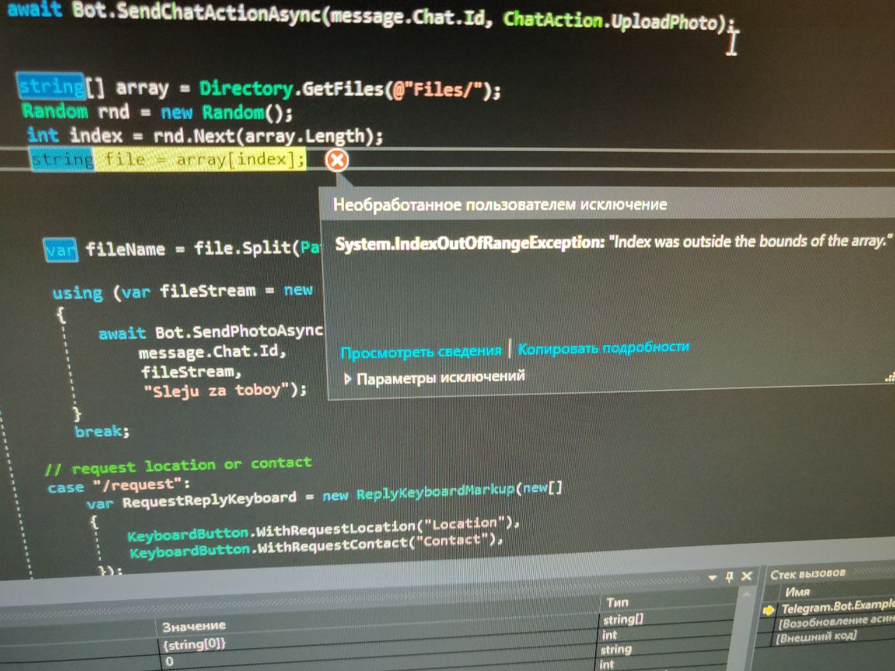Click the Имя column header
895x671 pixels.
(797, 591)
